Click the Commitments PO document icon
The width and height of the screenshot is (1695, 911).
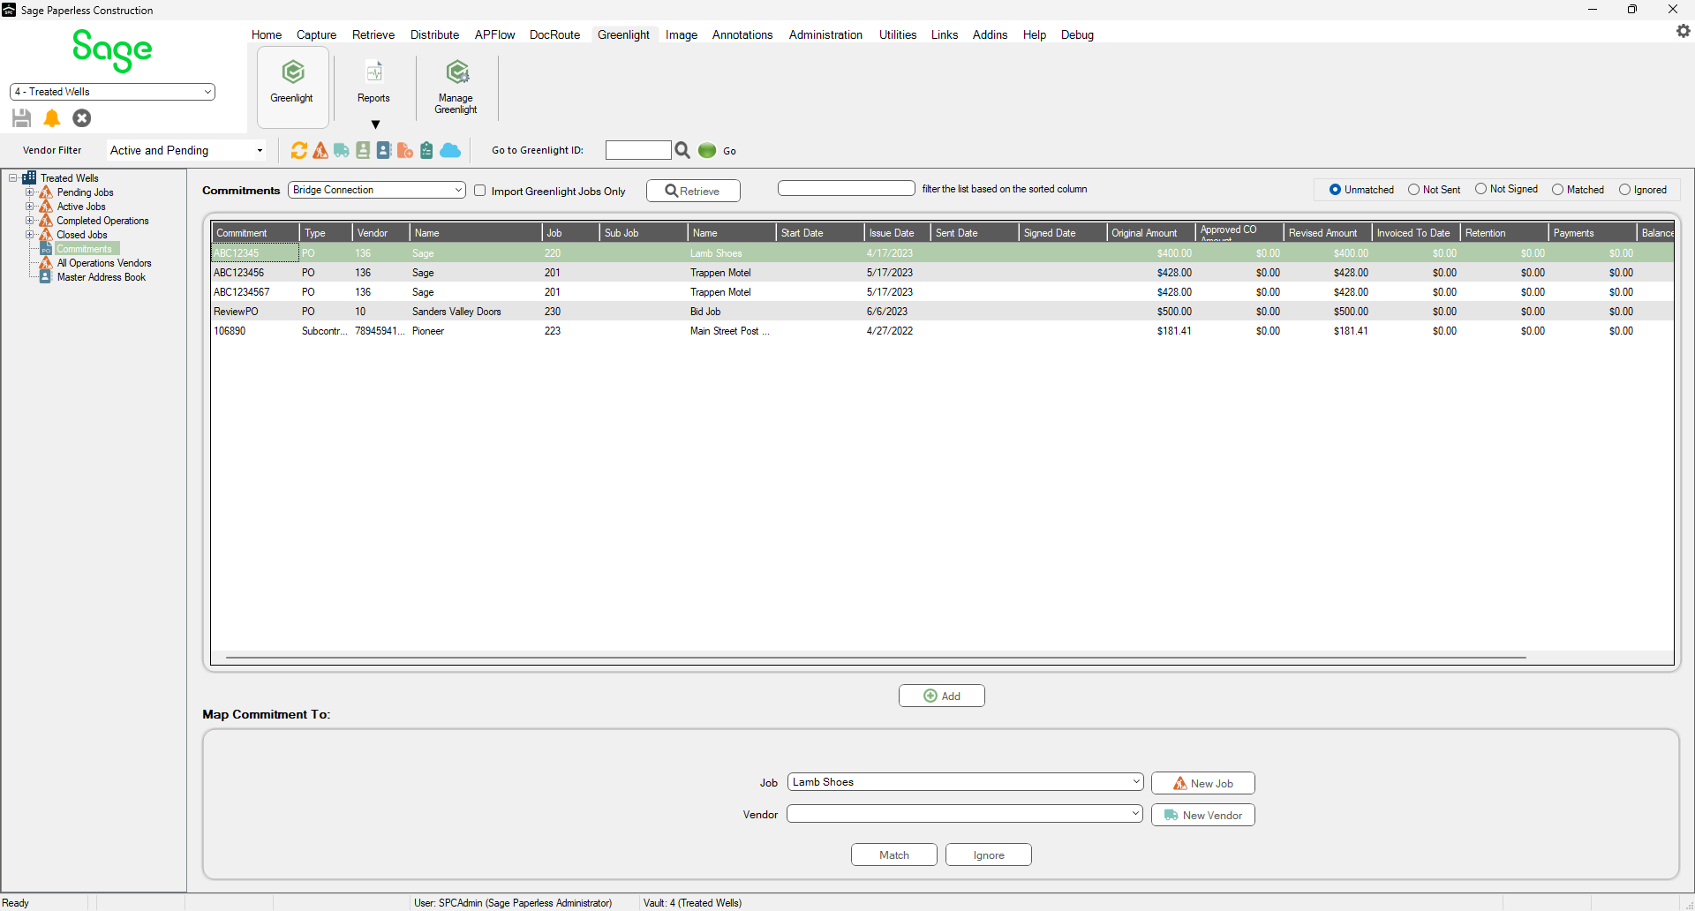pyautogui.click(x=46, y=249)
